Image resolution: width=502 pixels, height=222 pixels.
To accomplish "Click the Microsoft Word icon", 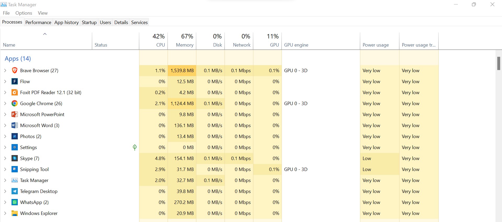I will pos(15,125).
